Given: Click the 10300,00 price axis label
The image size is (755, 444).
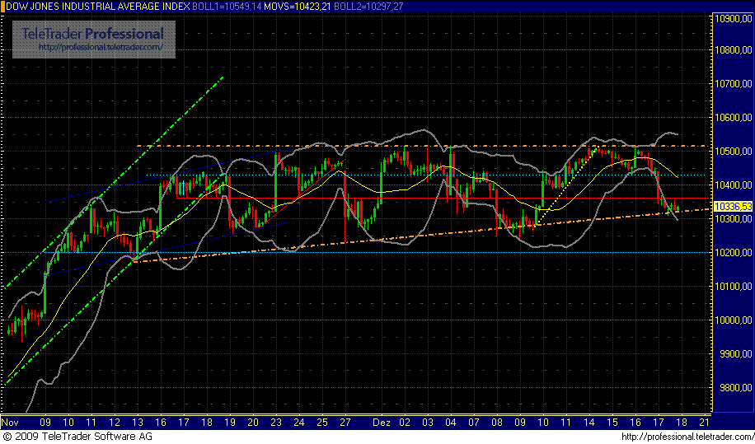Looking at the screenshot, I should coord(734,218).
